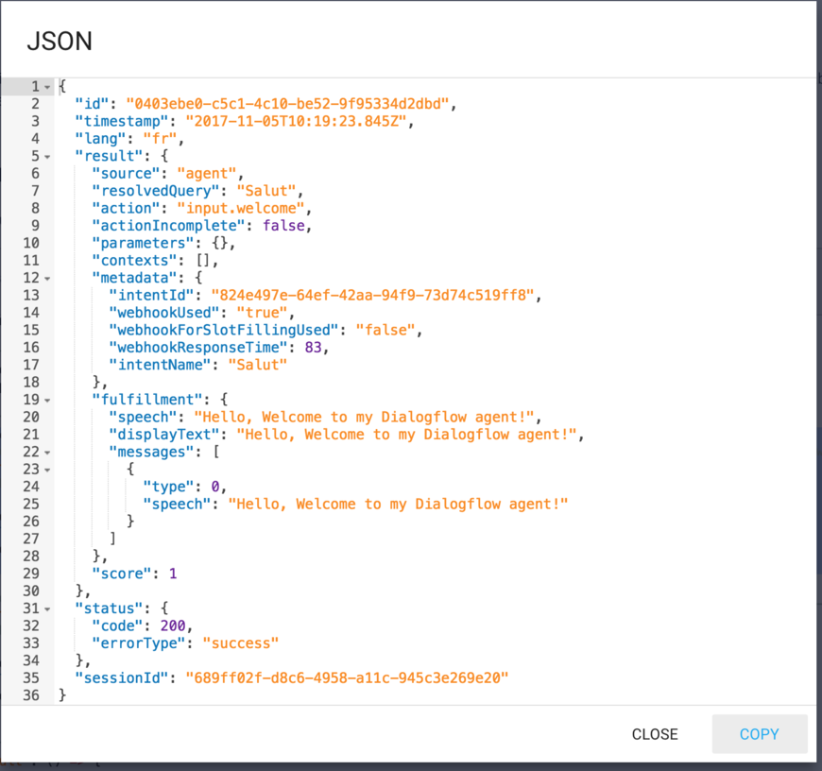Collapse the "status" object on line 31
Viewport: 822px width, 771px height.
tap(45, 608)
